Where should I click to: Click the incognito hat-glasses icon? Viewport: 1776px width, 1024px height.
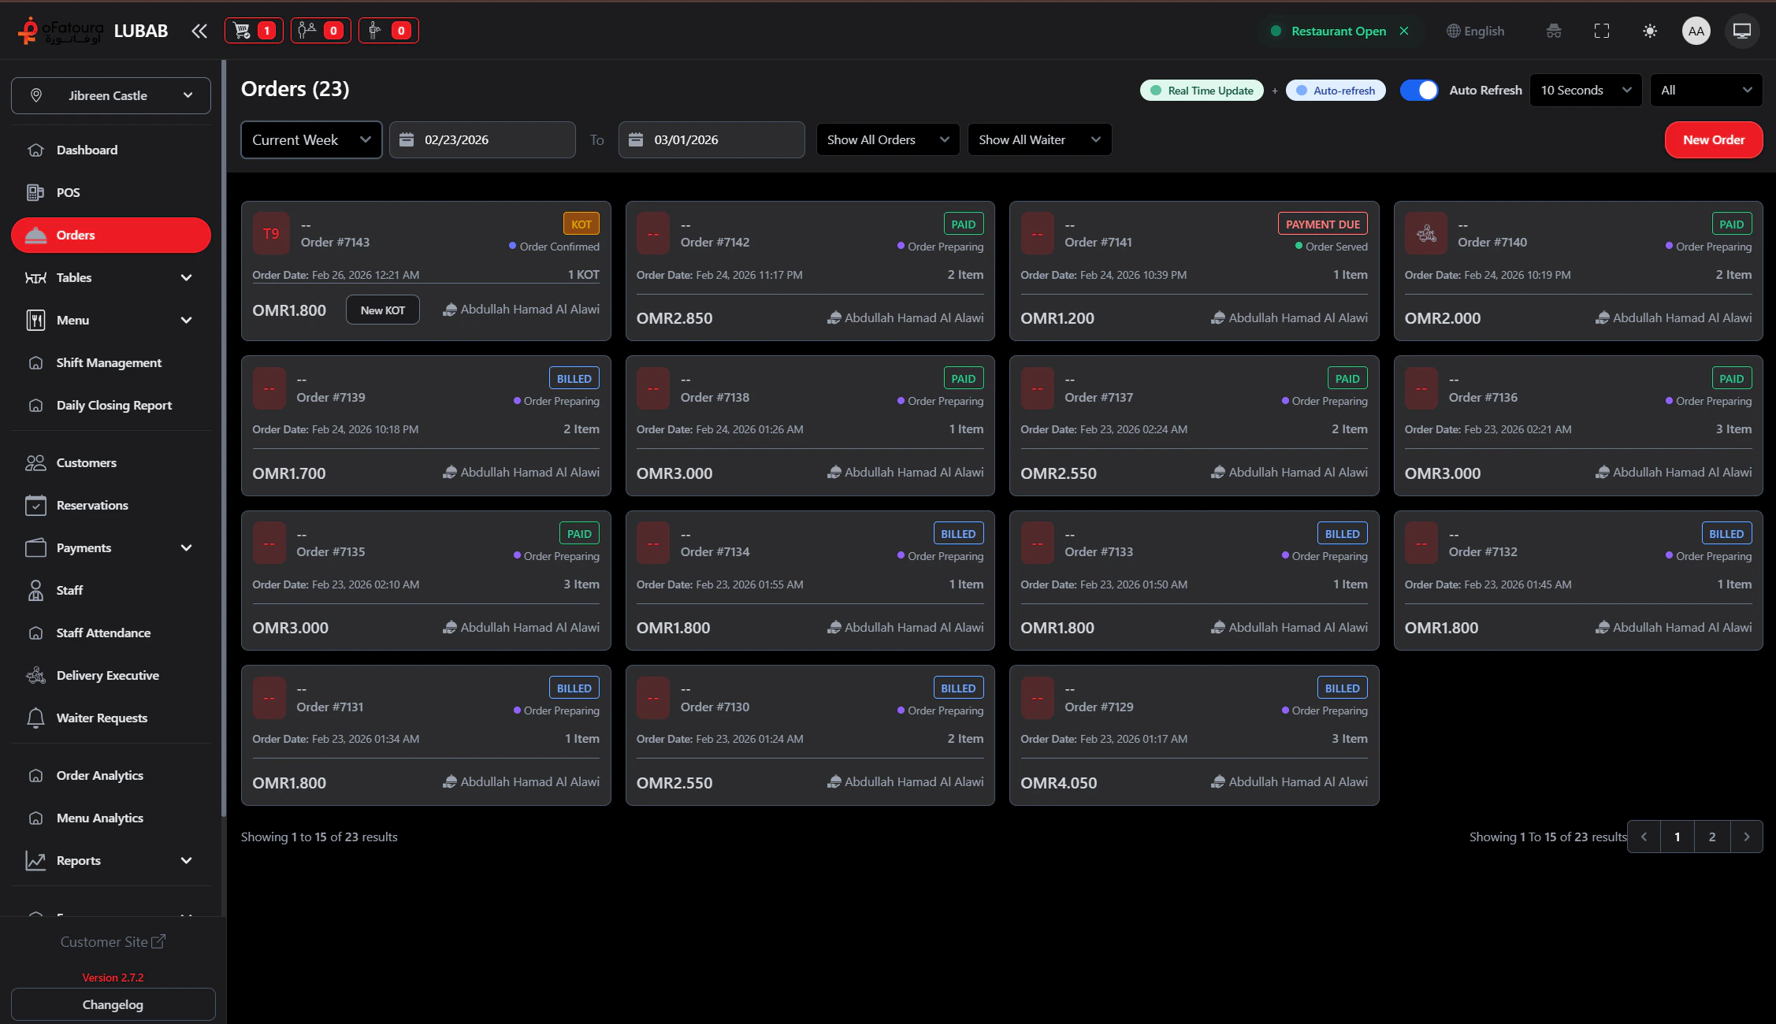[1553, 31]
